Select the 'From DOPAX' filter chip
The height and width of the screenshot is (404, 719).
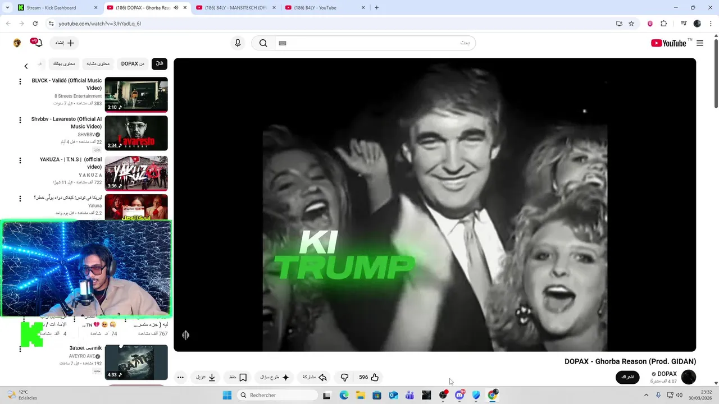coord(133,64)
